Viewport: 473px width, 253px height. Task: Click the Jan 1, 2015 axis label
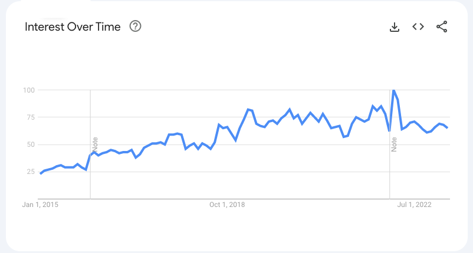[40, 205]
